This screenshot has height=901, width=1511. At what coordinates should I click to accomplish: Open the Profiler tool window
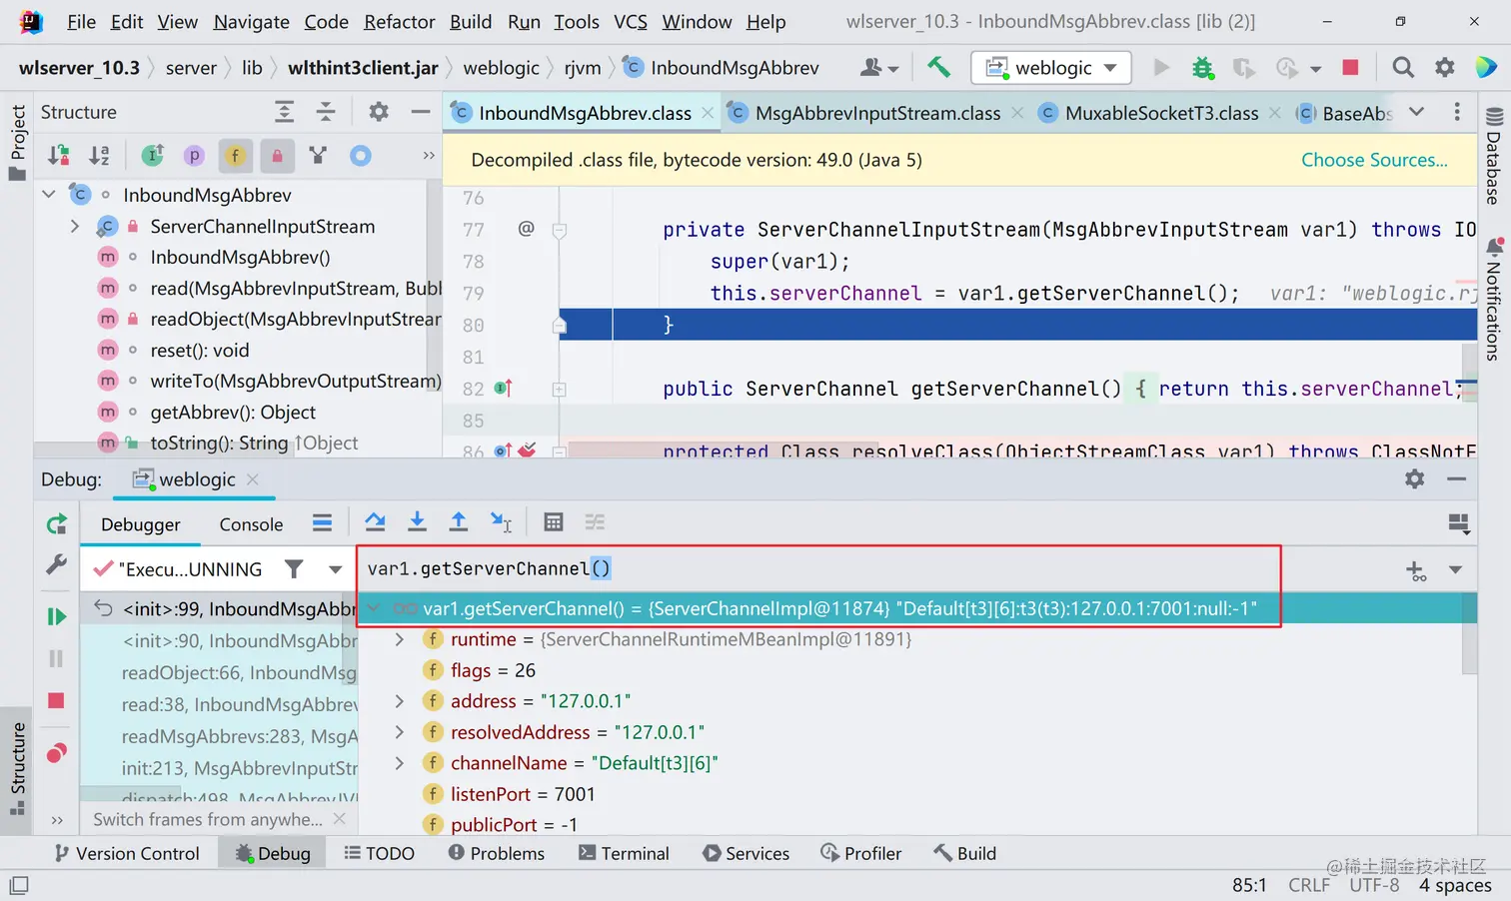[860, 853]
